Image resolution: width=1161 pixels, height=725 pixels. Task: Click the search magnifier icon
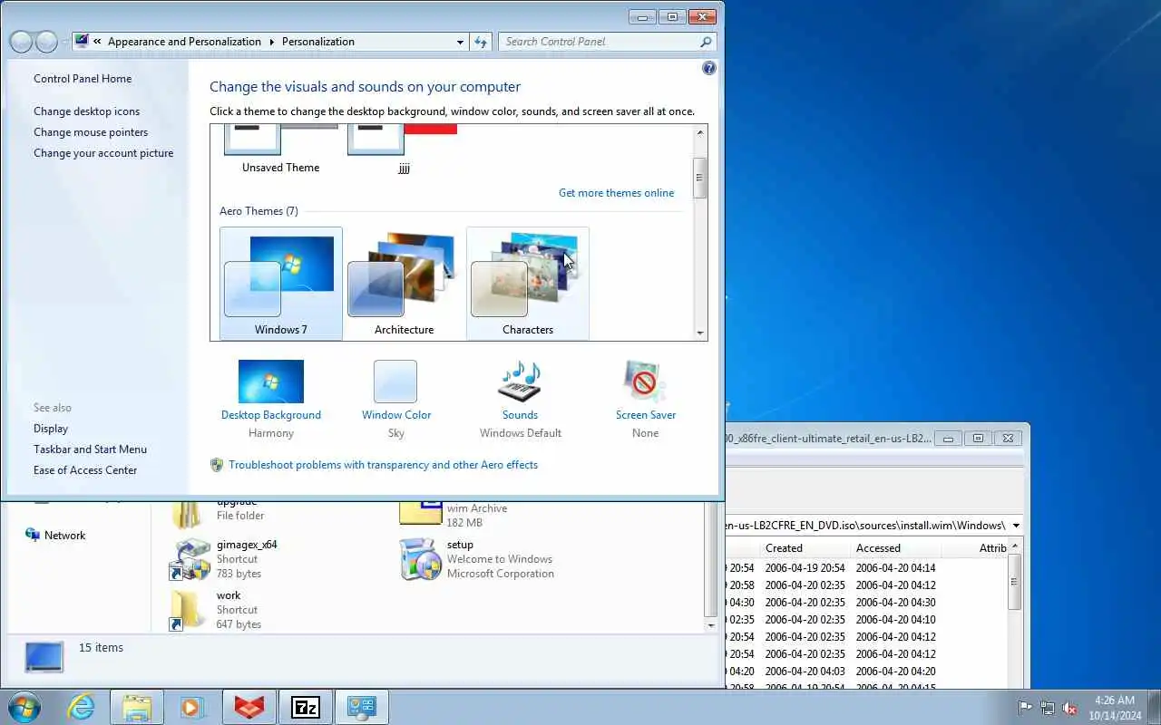(706, 42)
